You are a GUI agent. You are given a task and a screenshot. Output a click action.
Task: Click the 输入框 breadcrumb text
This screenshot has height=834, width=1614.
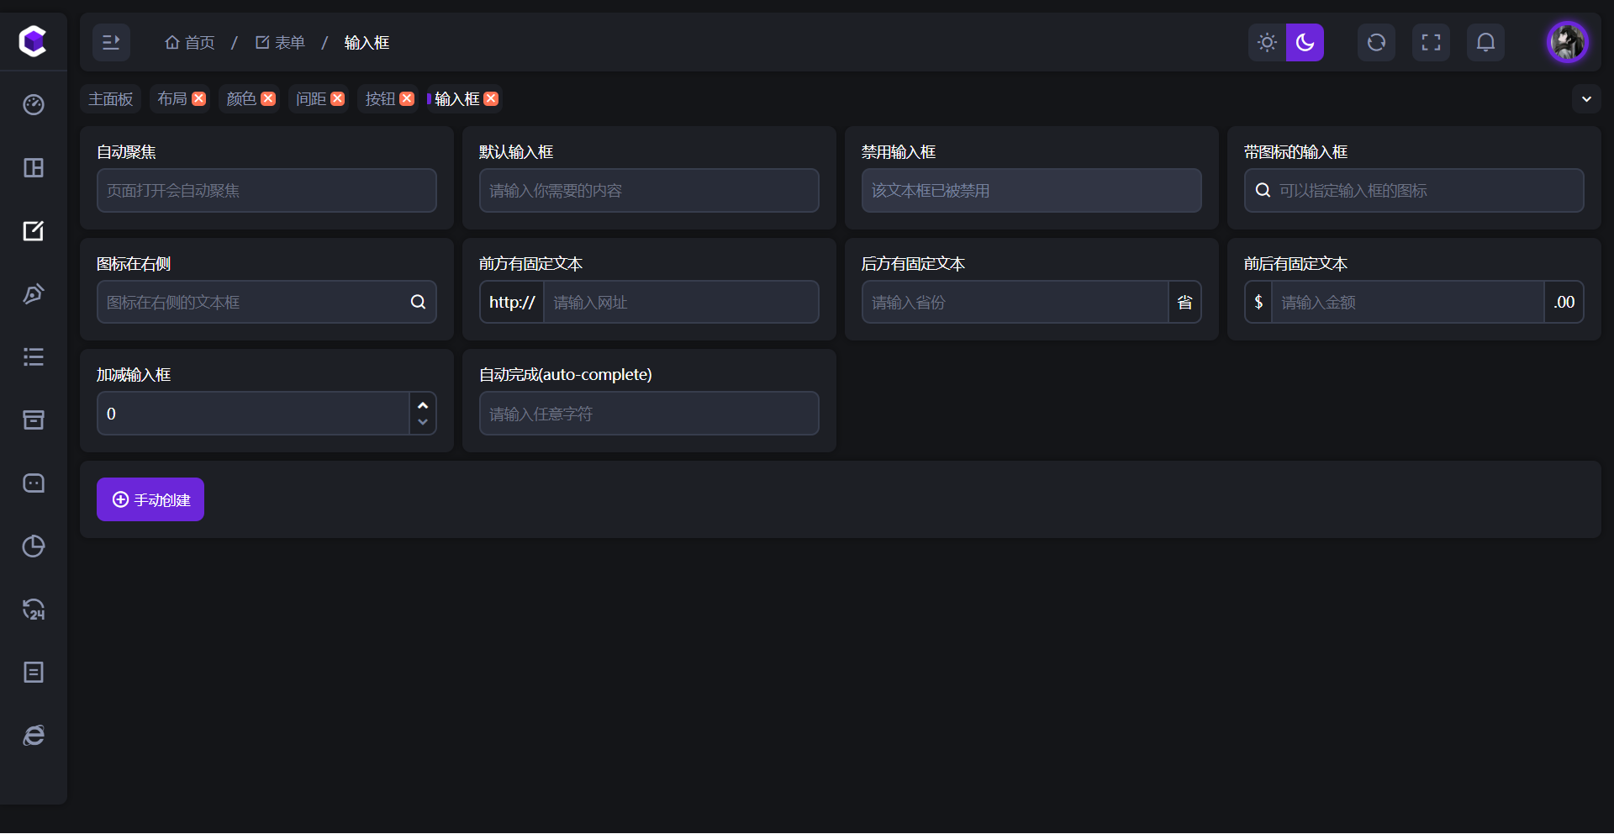pyautogui.click(x=367, y=42)
